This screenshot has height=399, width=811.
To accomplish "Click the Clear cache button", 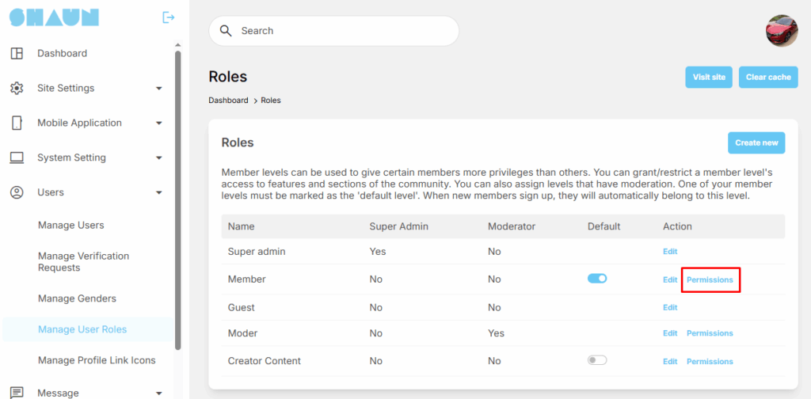I will point(767,78).
